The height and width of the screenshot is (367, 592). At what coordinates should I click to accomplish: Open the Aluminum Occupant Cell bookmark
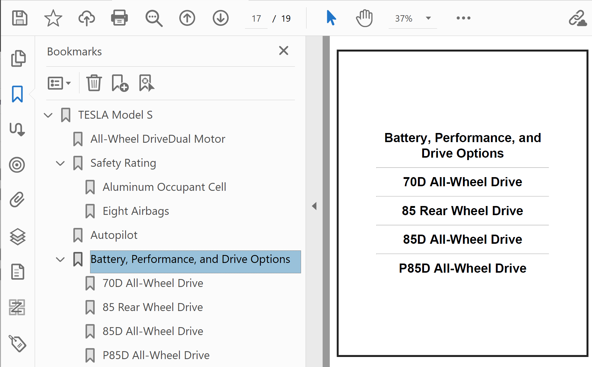[x=164, y=187]
